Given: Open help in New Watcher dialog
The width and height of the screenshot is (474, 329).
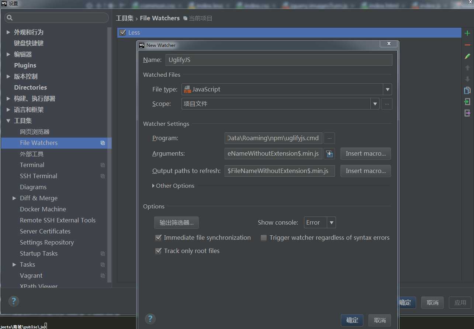Looking at the screenshot, I should click(150, 319).
